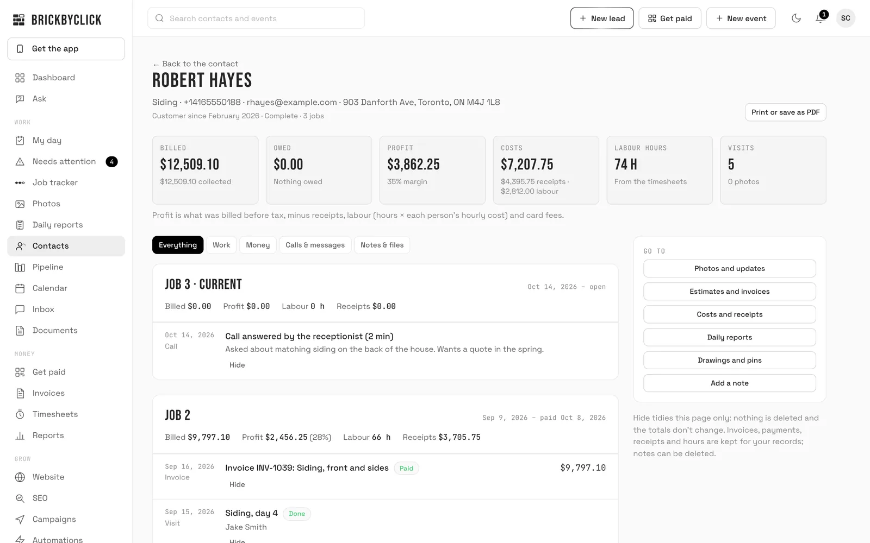
Task: Toggle dark mode moon icon
Action: click(x=796, y=18)
